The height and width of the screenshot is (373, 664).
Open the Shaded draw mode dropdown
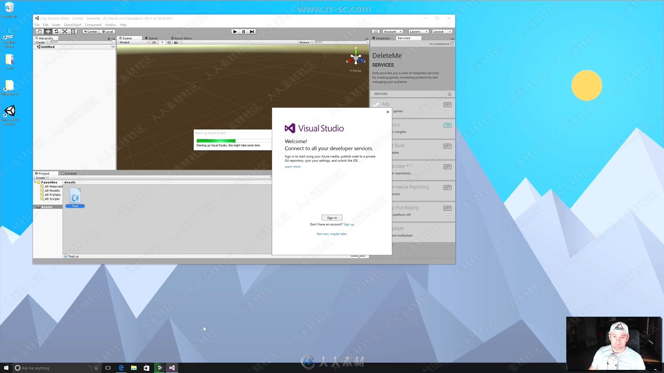coord(133,42)
